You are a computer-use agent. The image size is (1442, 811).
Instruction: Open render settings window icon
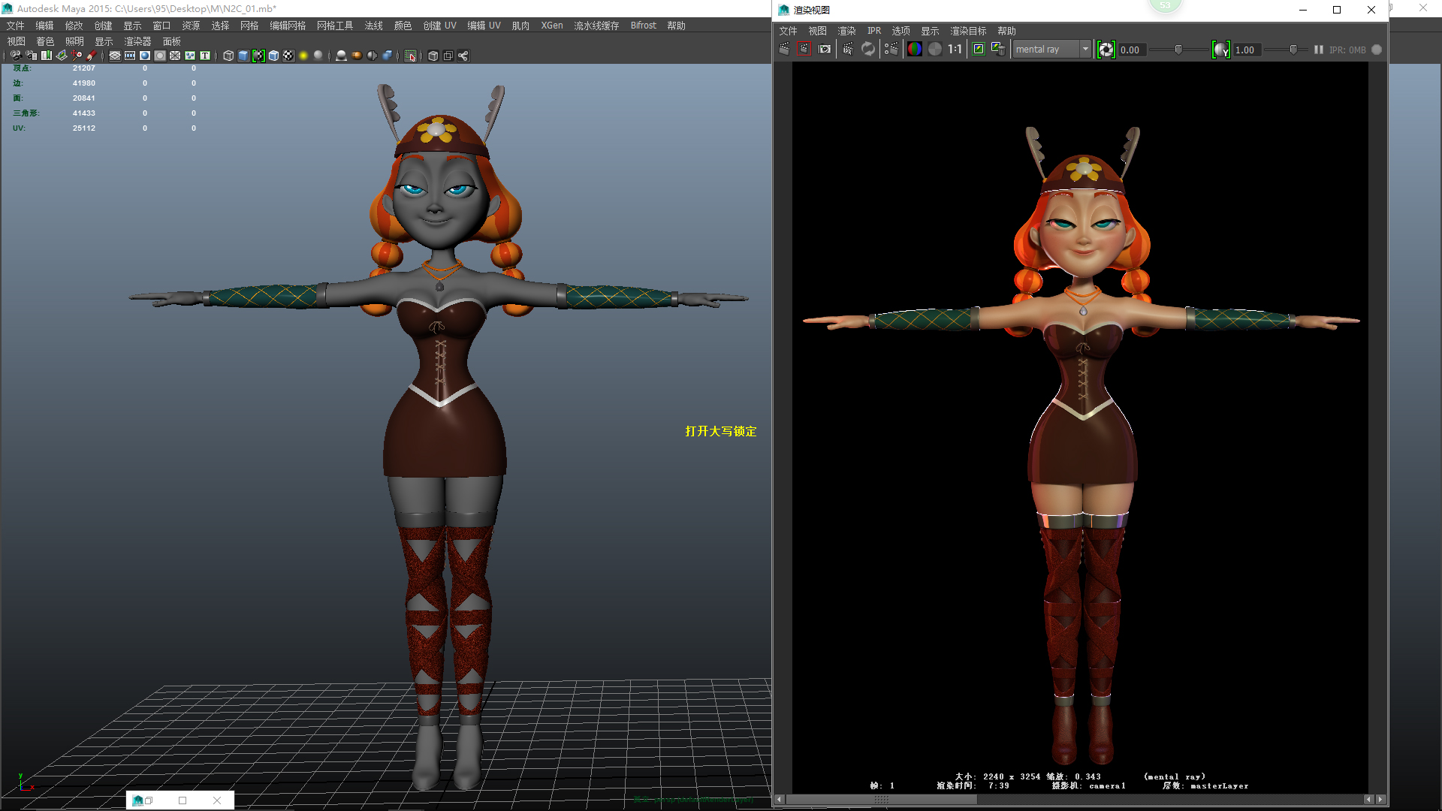tap(891, 50)
